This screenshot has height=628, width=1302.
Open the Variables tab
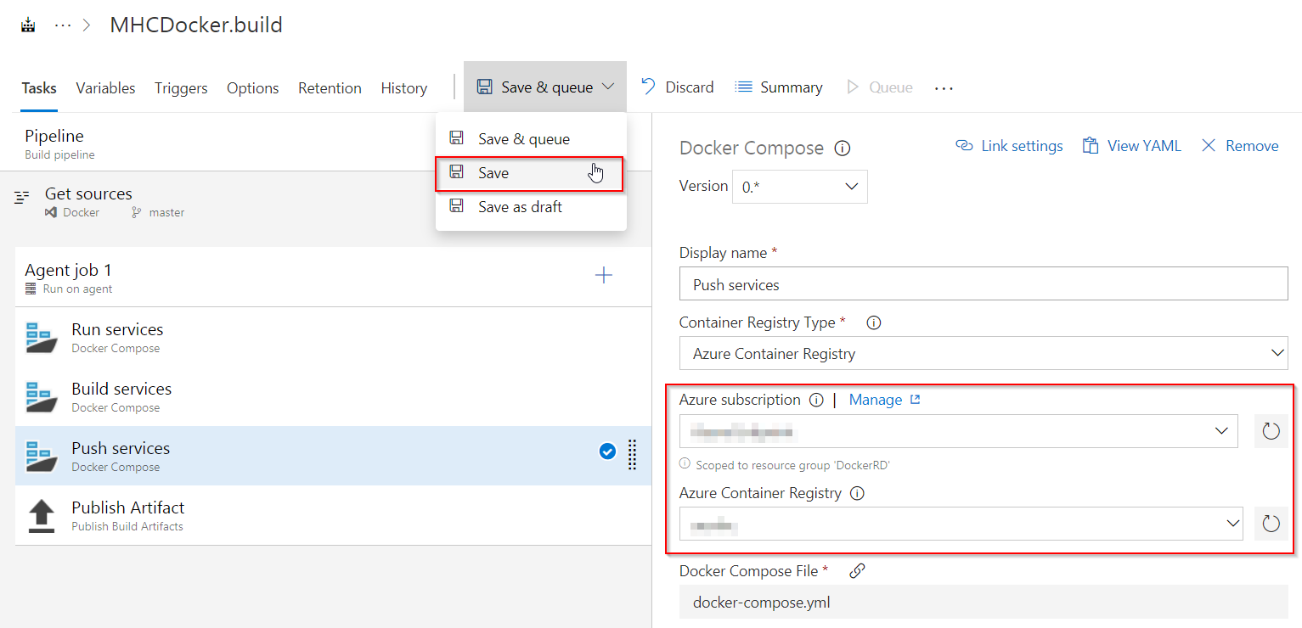pos(105,88)
